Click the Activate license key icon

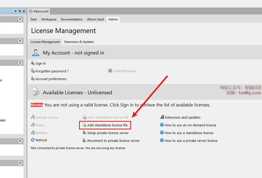coord(33,117)
